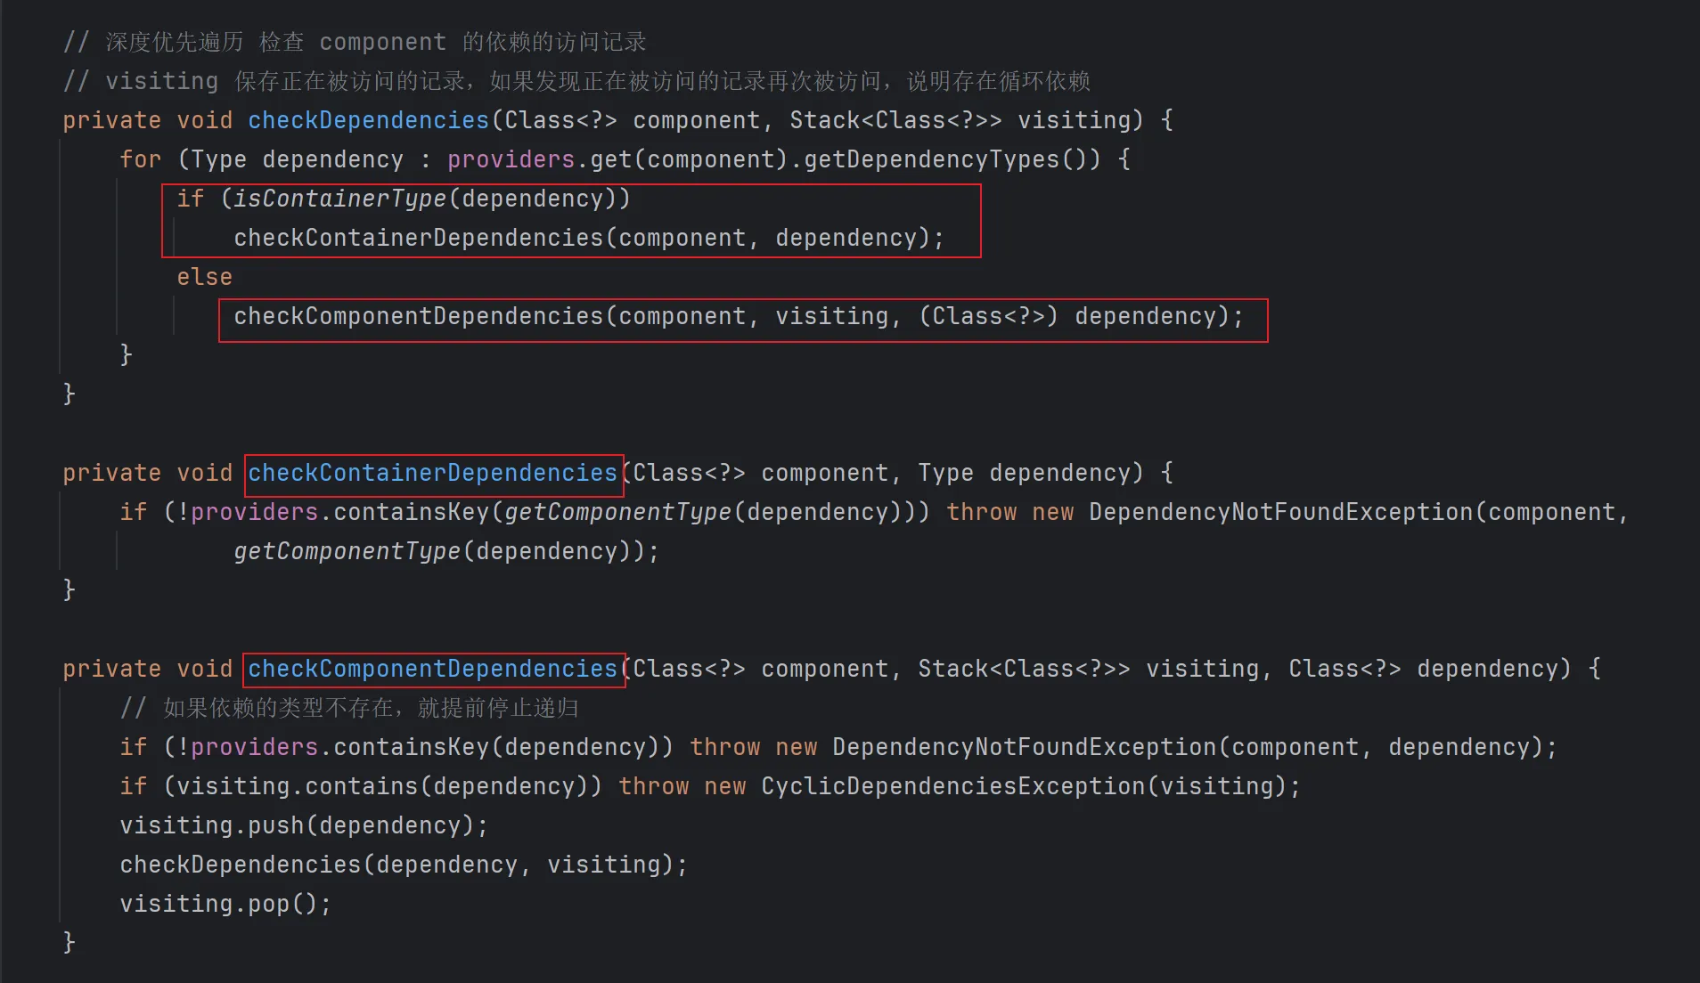Click the checkDependencies method name in its declaration

pos(368,120)
